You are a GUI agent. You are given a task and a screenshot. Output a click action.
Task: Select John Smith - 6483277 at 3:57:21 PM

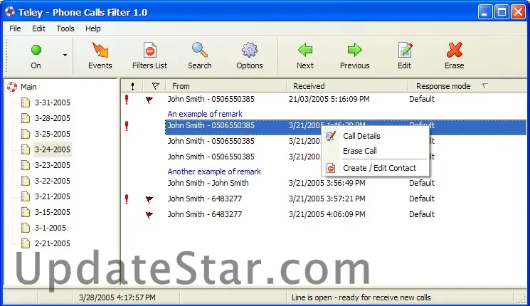point(204,199)
